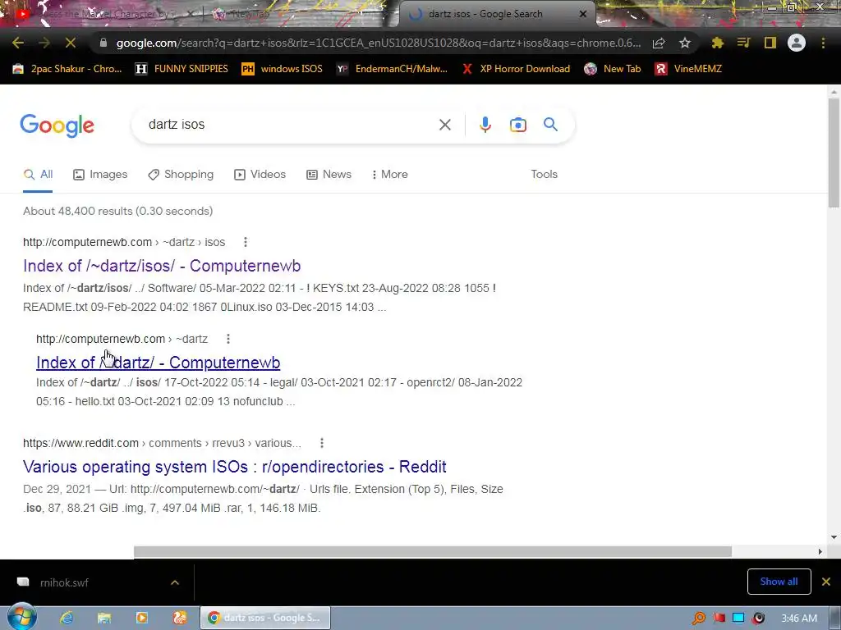841x630 pixels.
Task: Switch to the News tab
Action: (329, 175)
